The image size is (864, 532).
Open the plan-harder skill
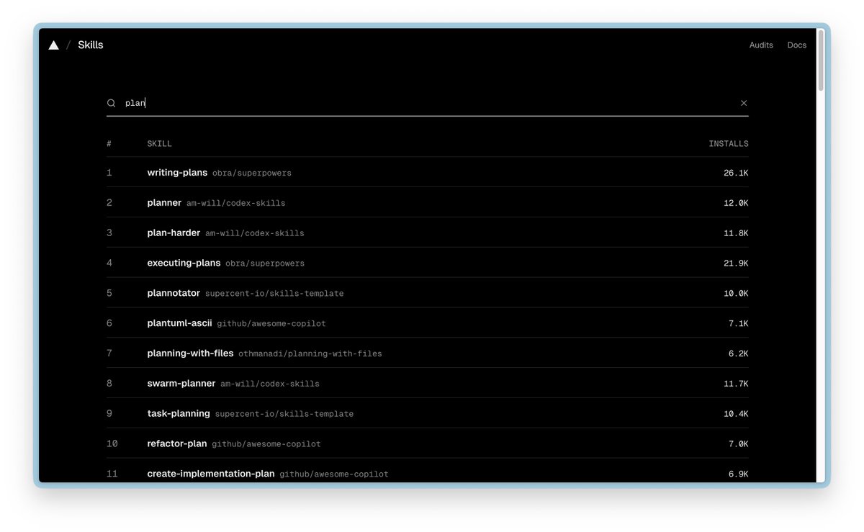[x=174, y=233]
